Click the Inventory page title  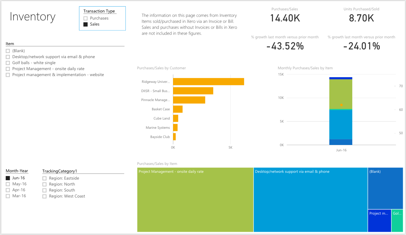(x=33, y=17)
